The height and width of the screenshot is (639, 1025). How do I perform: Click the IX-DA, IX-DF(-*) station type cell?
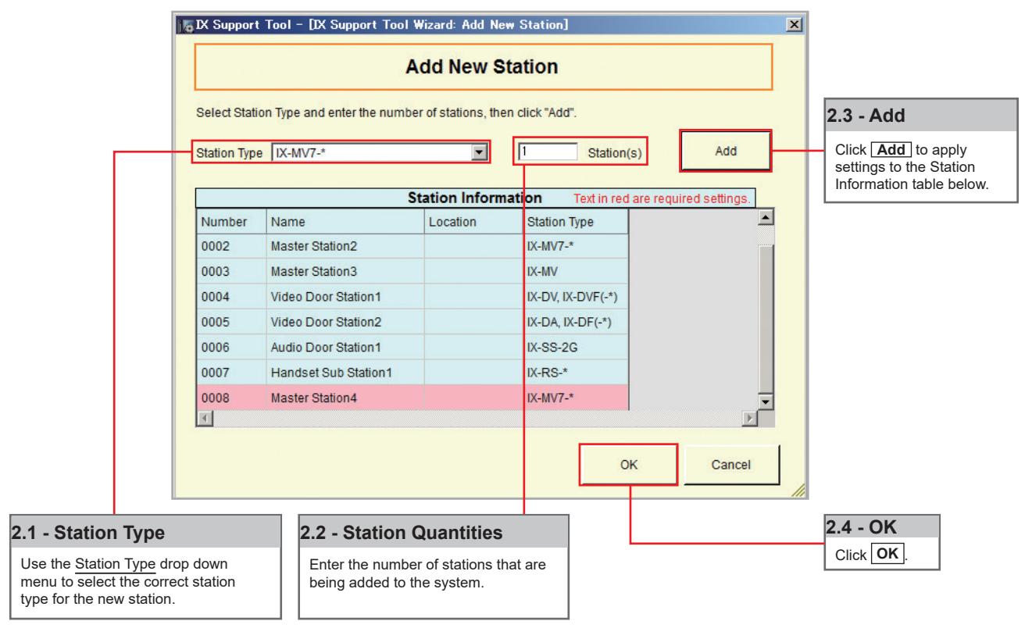pos(577,322)
